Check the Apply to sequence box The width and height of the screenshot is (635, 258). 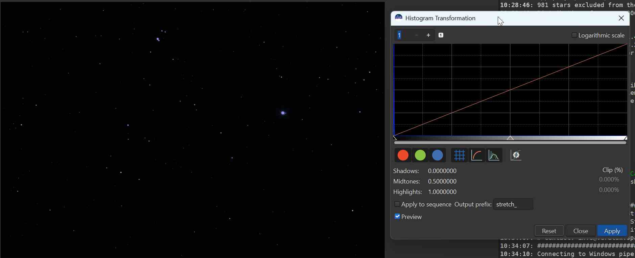[x=397, y=204]
